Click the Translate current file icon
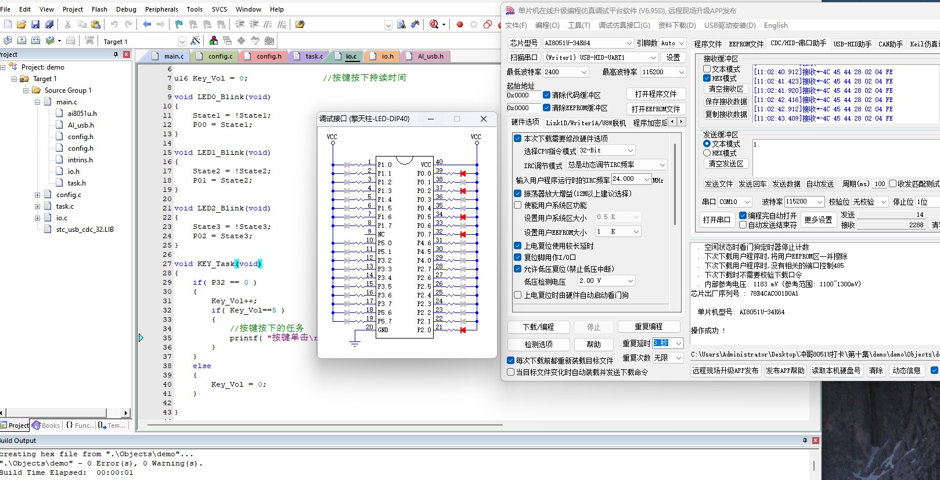940x480 pixels. pyautogui.click(x=8, y=41)
